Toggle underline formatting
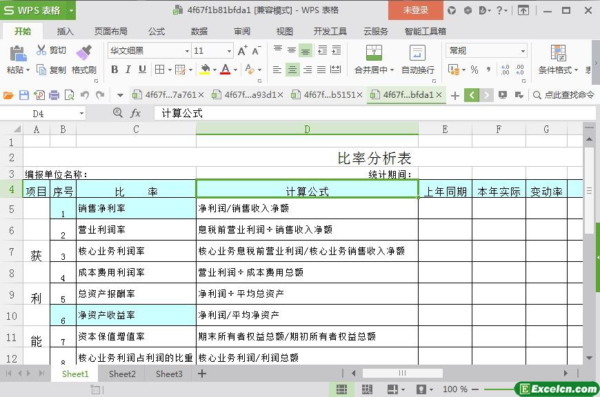 [x=142, y=70]
